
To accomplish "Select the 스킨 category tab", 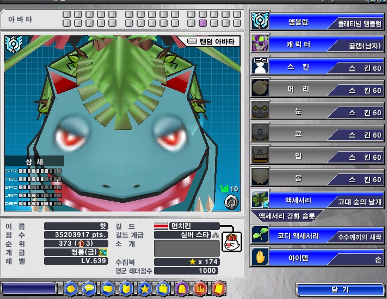I will pyautogui.click(x=298, y=66).
